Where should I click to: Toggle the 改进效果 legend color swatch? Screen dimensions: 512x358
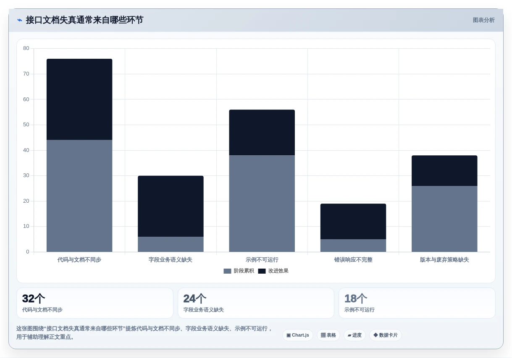pos(262,271)
